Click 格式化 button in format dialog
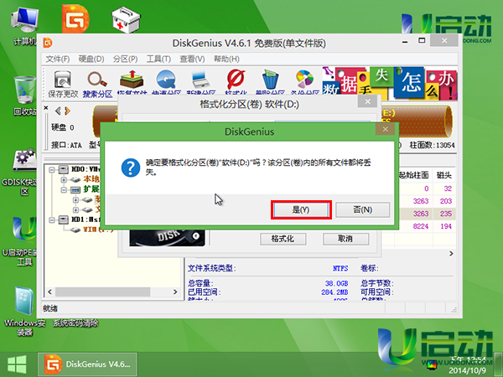The width and height of the screenshot is (503, 377). (283, 239)
